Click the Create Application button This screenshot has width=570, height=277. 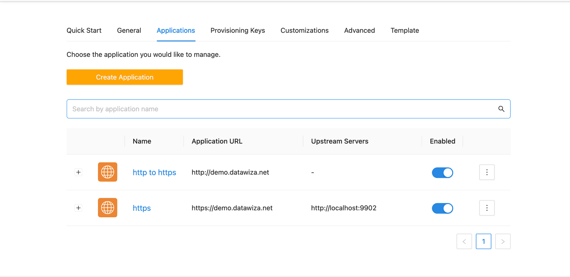click(125, 77)
